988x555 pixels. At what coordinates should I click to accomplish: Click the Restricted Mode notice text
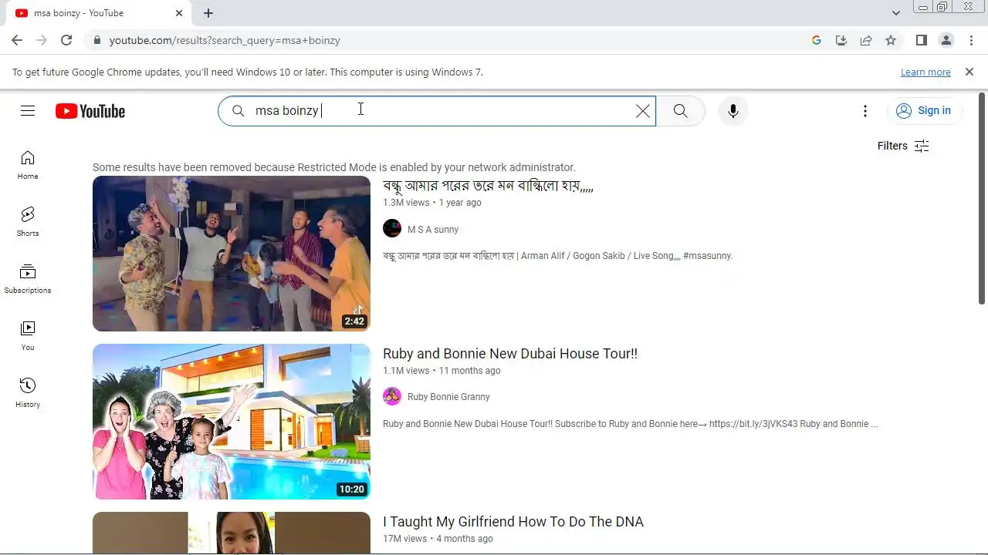[334, 167]
